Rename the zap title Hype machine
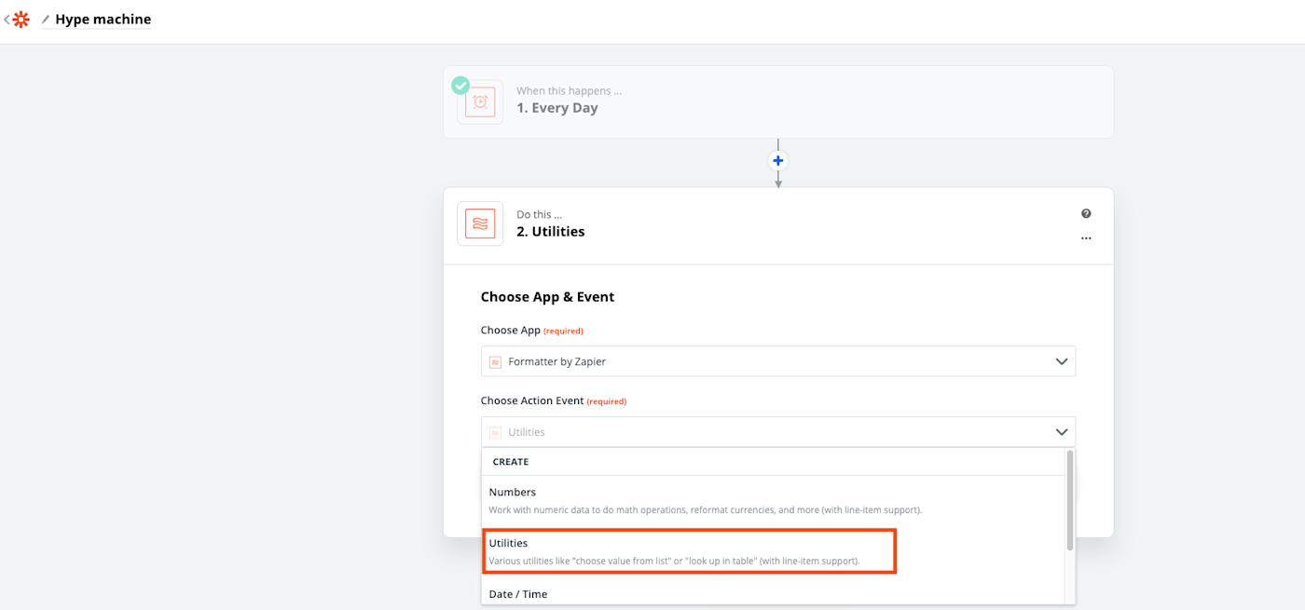This screenshot has height=610, width=1305. (103, 20)
